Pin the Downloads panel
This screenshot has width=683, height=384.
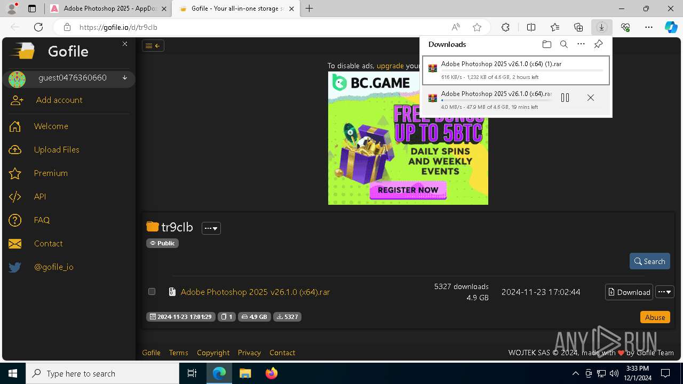coord(598,44)
